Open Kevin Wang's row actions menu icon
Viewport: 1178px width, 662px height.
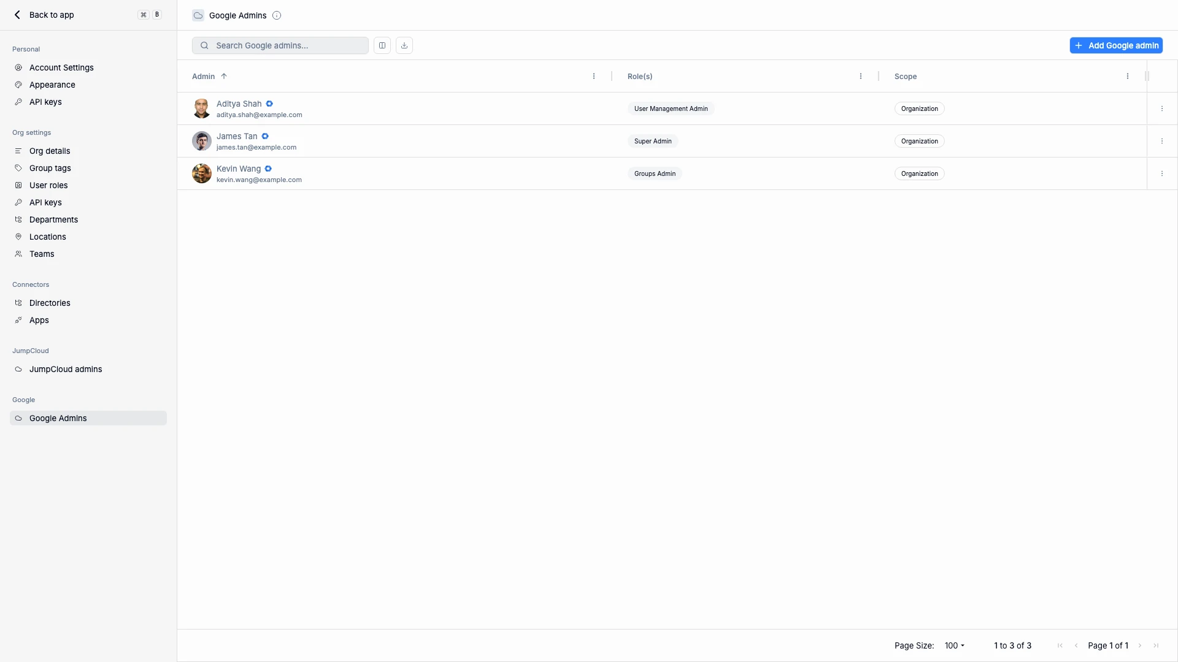click(x=1162, y=173)
